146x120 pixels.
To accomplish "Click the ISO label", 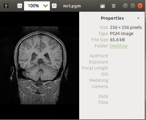I will [104, 74].
